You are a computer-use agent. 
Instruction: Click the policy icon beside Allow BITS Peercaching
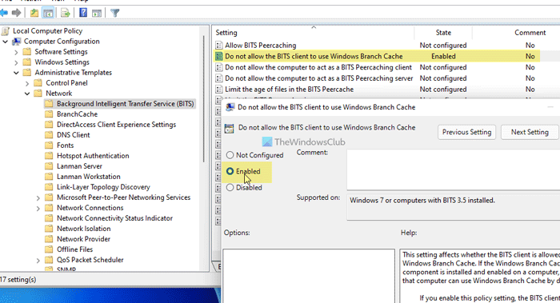(219, 46)
